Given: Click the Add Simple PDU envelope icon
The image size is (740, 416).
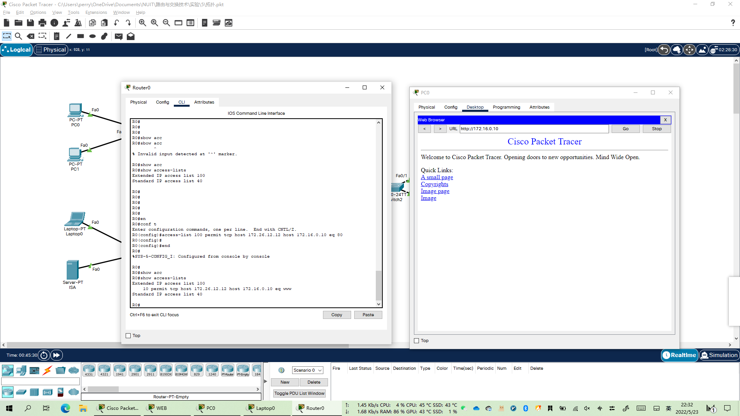Looking at the screenshot, I should tap(119, 36).
